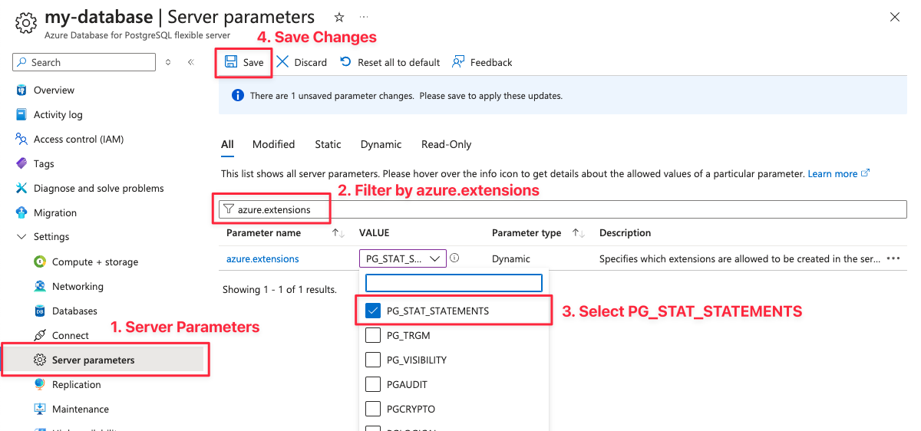921x431 pixels.
Task: Check the PG_TRGM extension checkbox
Action: [x=373, y=335]
